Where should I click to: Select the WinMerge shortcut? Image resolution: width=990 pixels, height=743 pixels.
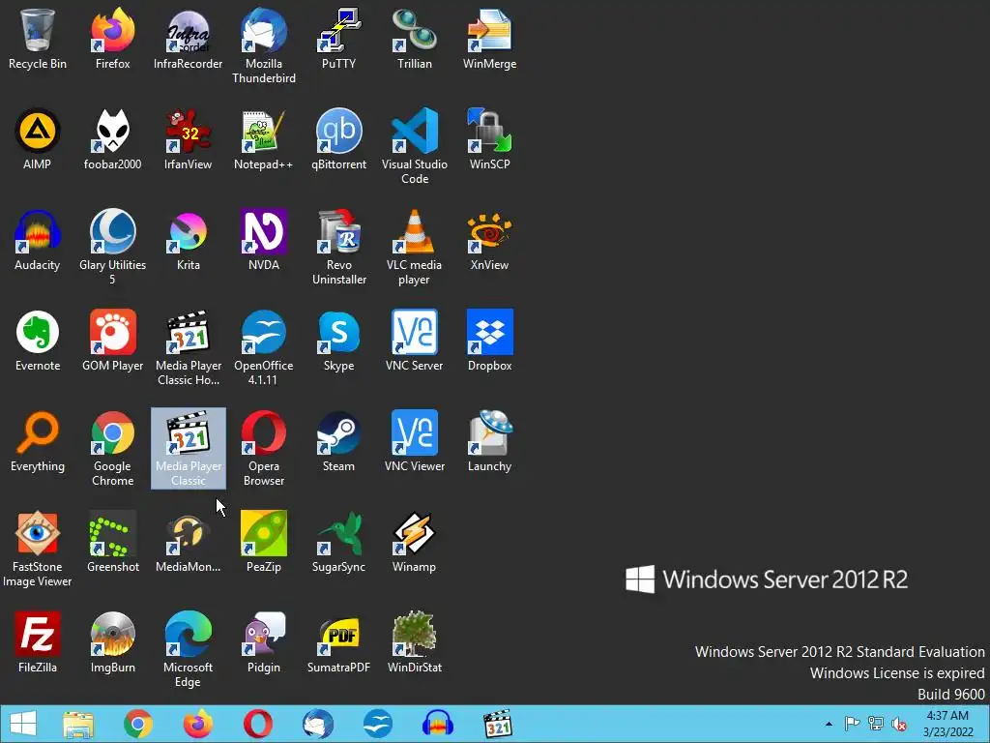click(490, 39)
